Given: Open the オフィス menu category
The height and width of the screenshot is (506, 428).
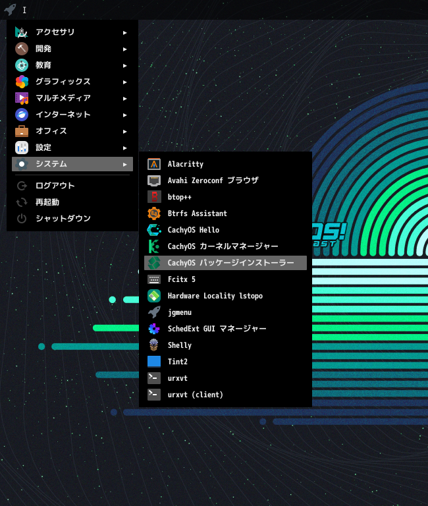Looking at the screenshot, I should click(72, 131).
